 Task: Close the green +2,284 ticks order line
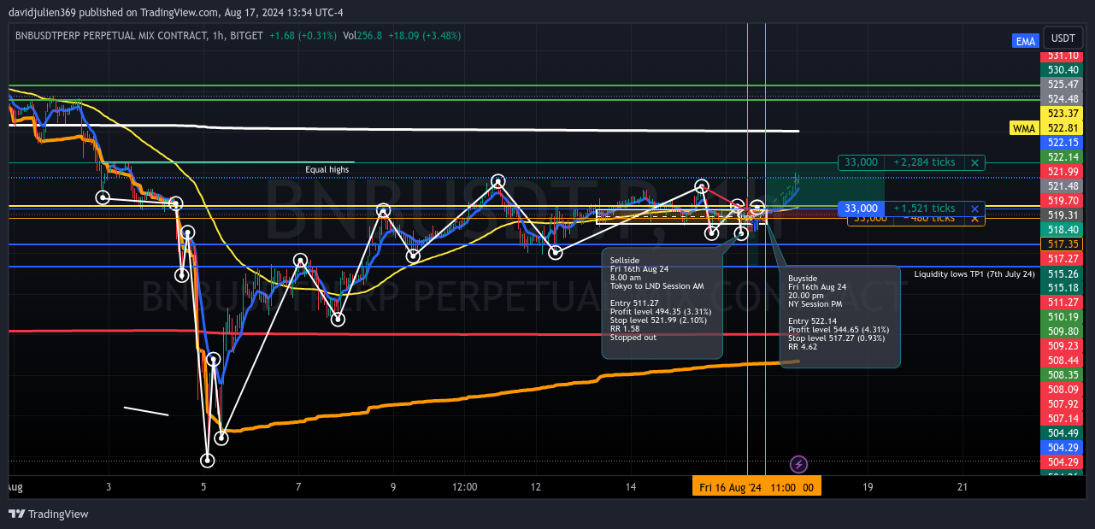click(974, 162)
